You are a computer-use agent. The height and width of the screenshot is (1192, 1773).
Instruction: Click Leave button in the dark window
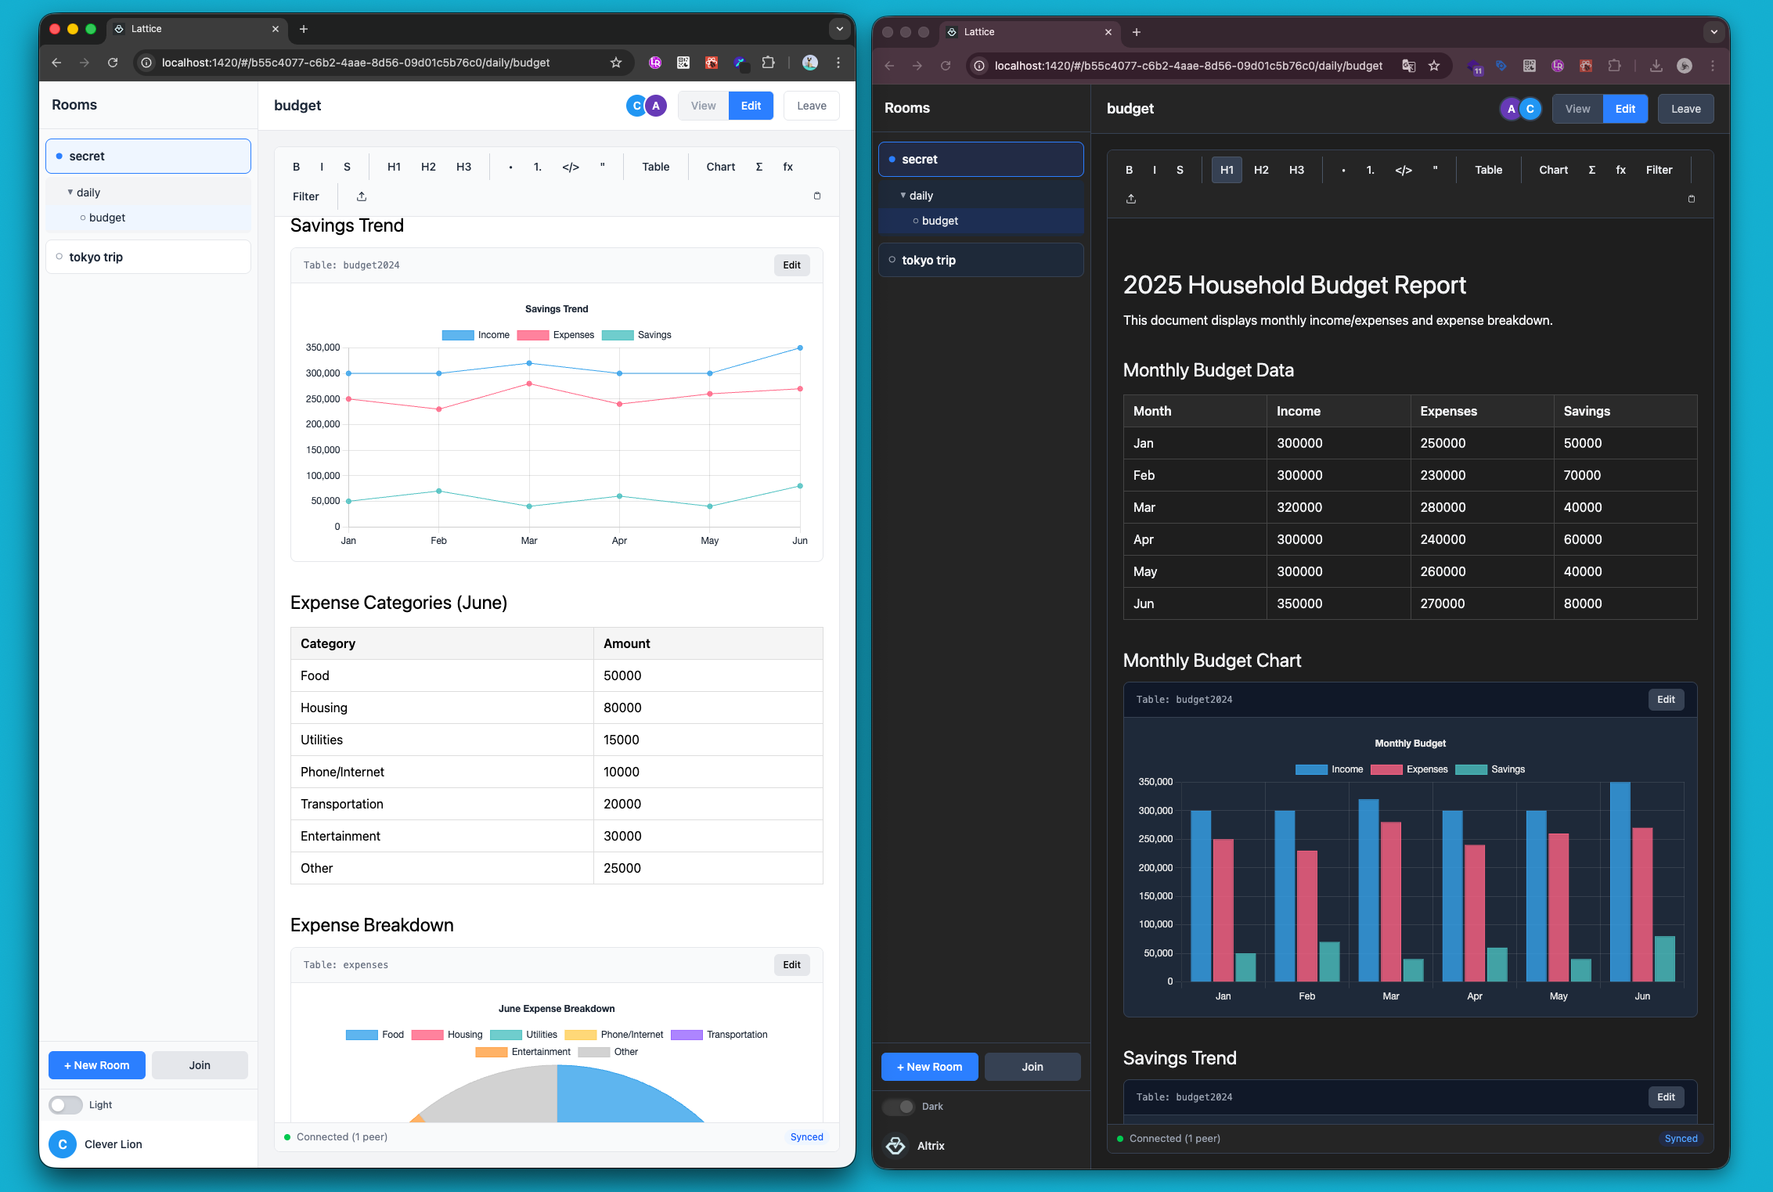tap(1685, 109)
